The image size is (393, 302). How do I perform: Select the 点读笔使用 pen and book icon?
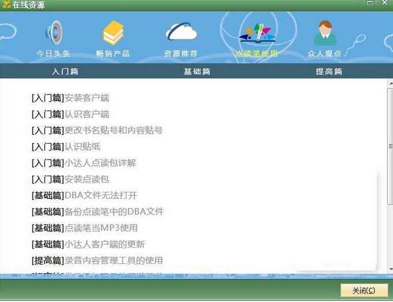point(257,33)
